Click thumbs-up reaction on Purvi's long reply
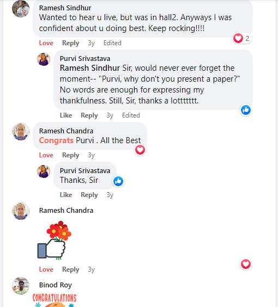The width and height of the screenshot is (278, 307). (246, 110)
